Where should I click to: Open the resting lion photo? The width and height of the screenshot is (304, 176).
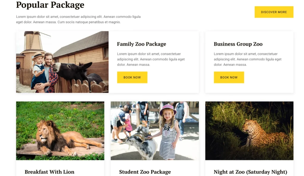(x=60, y=131)
